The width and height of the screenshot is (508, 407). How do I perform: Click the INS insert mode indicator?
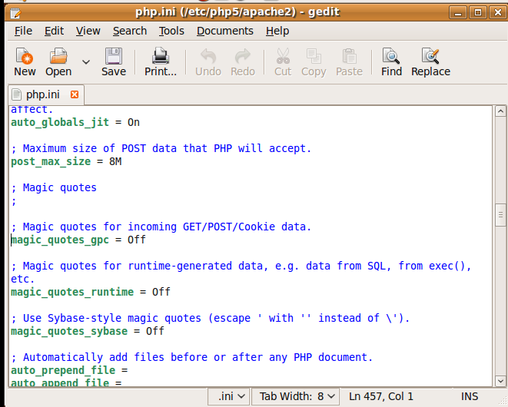click(x=470, y=396)
